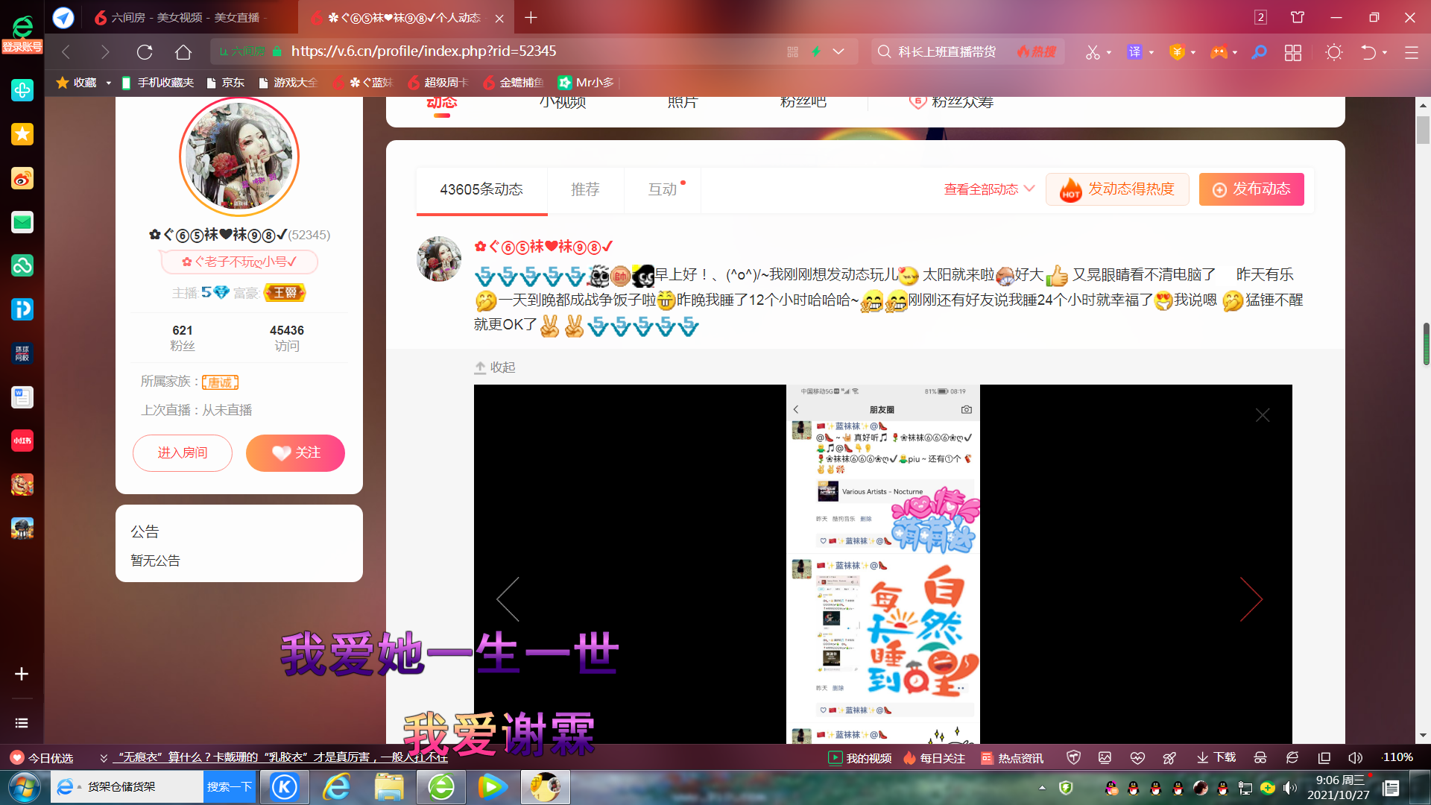
Task: Show hidden system tray icons
Action: click(1042, 788)
